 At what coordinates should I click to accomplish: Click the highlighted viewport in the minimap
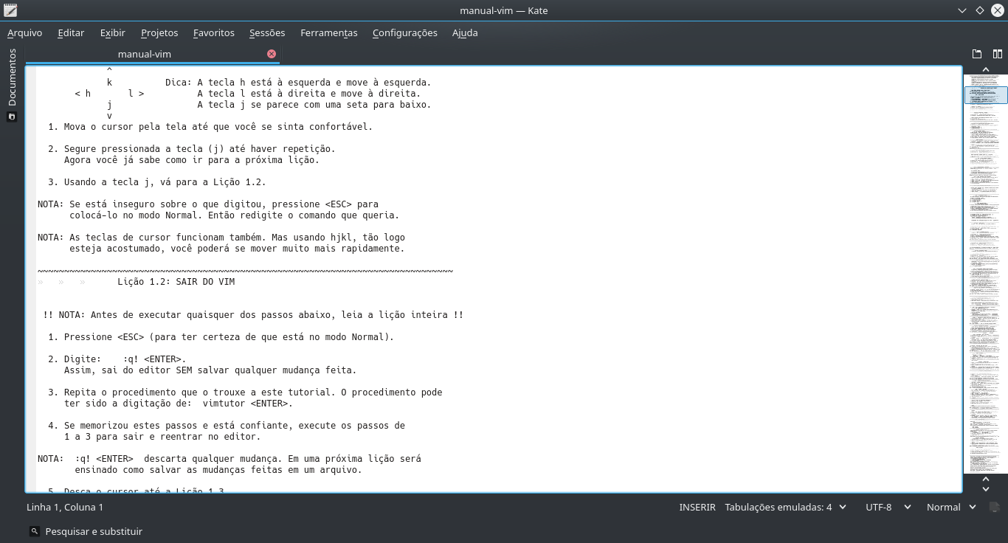click(986, 94)
